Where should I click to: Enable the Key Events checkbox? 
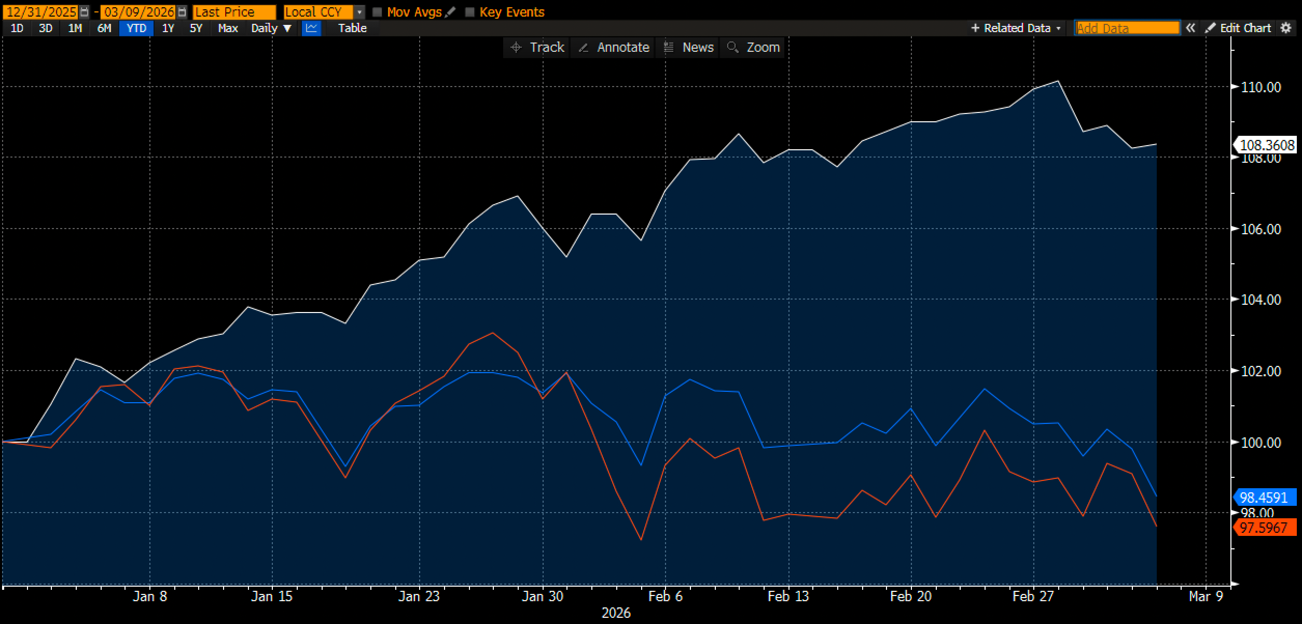pyautogui.click(x=470, y=12)
